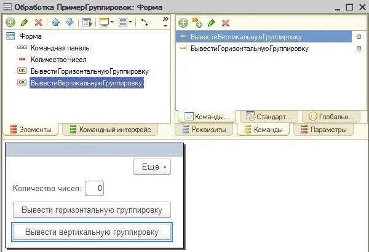Toggle the checkbox for ВывестиВертикальнуюГруппировку command
Image resolution: width=369 pixels, height=252 pixels.
coord(359,36)
